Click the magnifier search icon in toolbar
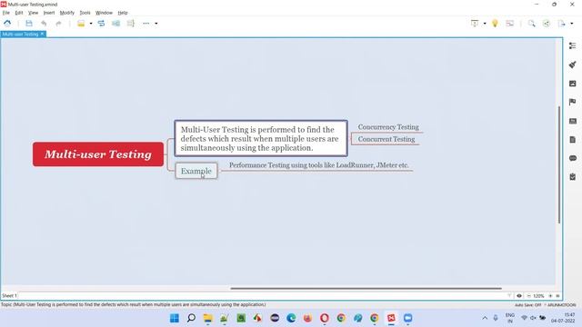This screenshot has width=582, height=327. click(531, 24)
